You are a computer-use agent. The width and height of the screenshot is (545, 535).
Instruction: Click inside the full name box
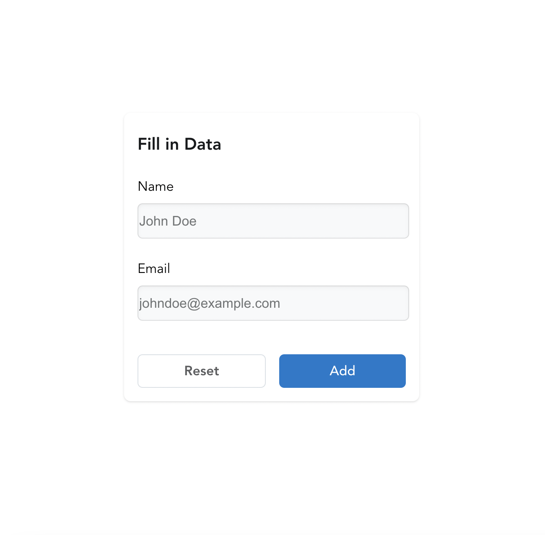pyautogui.click(x=273, y=221)
